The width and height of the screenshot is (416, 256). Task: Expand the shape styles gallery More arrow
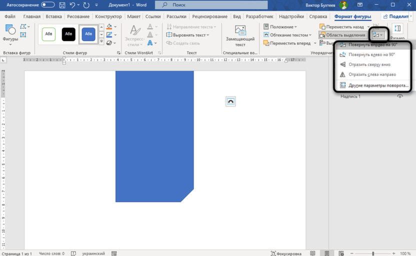101,41
